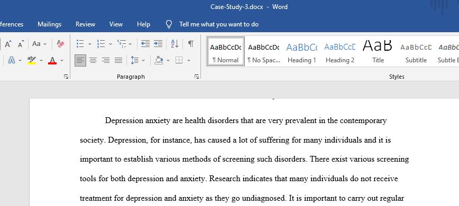Apply borders with the Borders icon
The height and width of the screenshot is (206, 459).
pos(179,60)
